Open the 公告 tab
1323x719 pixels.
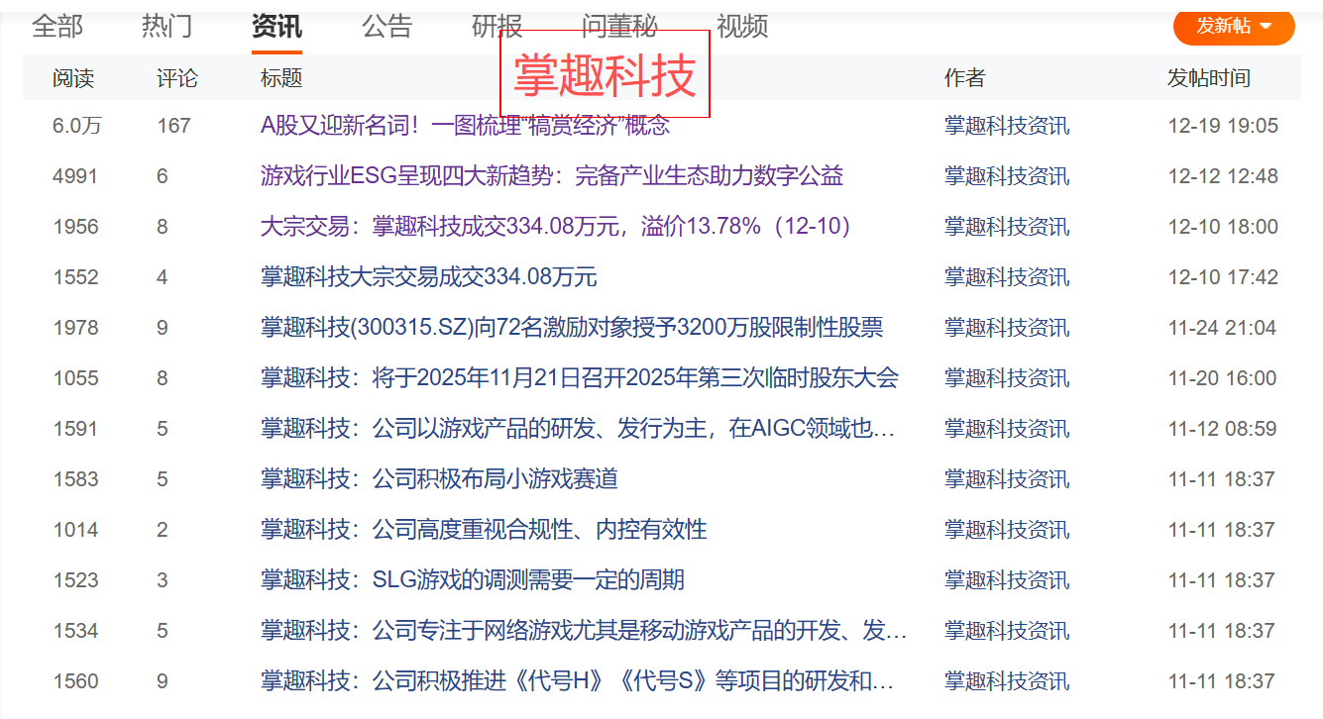tap(386, 27)
